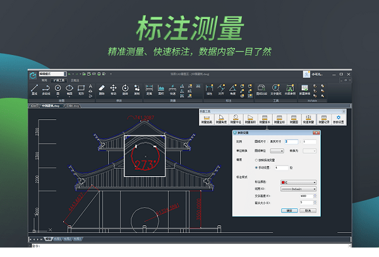Select the Linear (线性) dimension tool

(x=209, y=90)
